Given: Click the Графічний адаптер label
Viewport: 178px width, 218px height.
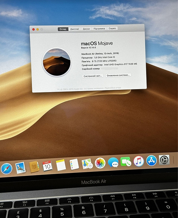Looking at the screenshot, I should click(92, 65).
